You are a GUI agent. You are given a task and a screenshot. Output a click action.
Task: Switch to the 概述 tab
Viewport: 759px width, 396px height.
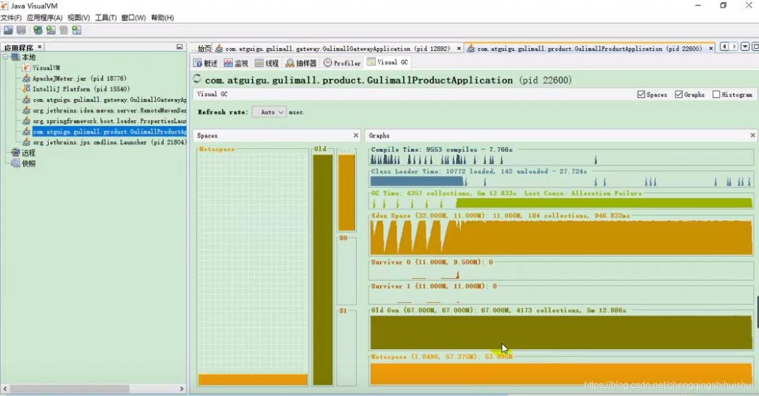point(206,63)
